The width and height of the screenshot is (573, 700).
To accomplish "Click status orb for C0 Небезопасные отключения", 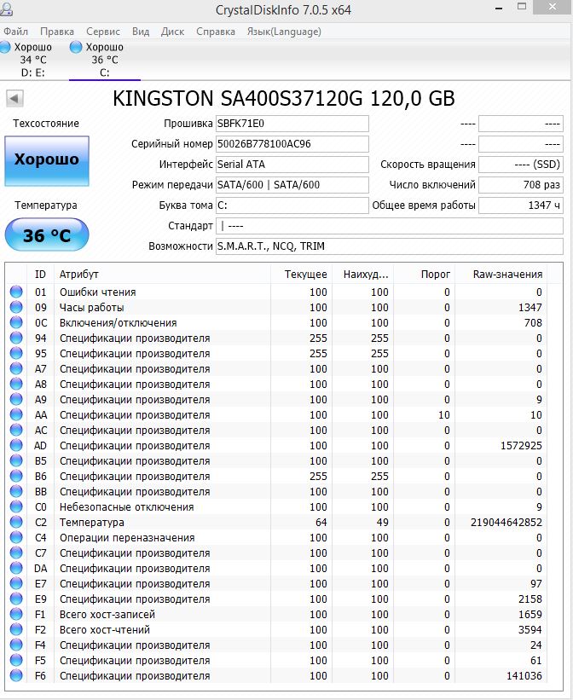I will point(16,506).
